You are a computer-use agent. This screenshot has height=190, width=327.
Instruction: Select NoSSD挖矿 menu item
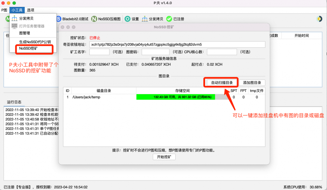click(28, 49)
